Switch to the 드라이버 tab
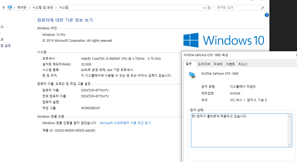 pyautogui.click(x=204, y=64)
